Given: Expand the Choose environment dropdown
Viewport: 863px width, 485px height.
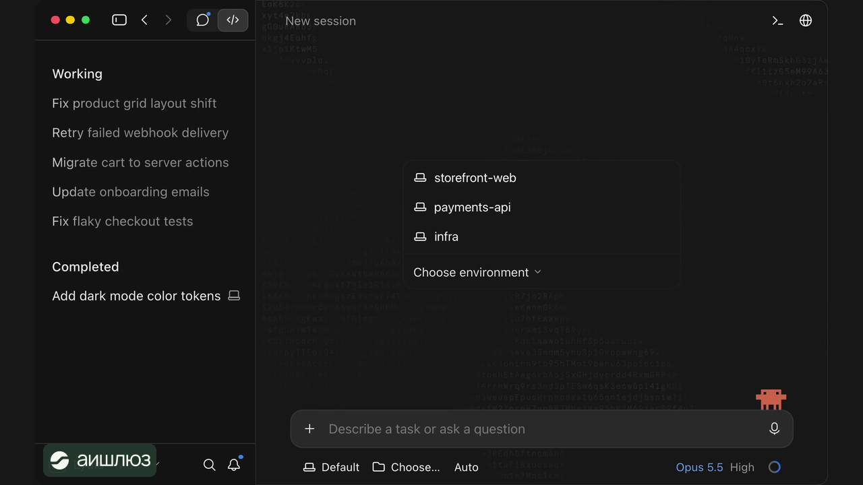Looking at the screenshot, I should tap(477, 272).
